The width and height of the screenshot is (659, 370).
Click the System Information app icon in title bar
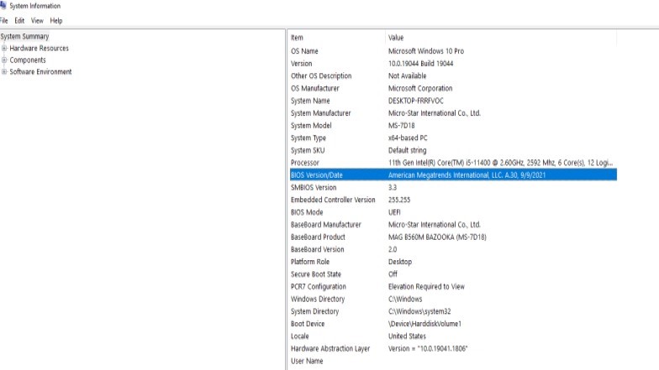pyautogui.click(x=3, y=5)
